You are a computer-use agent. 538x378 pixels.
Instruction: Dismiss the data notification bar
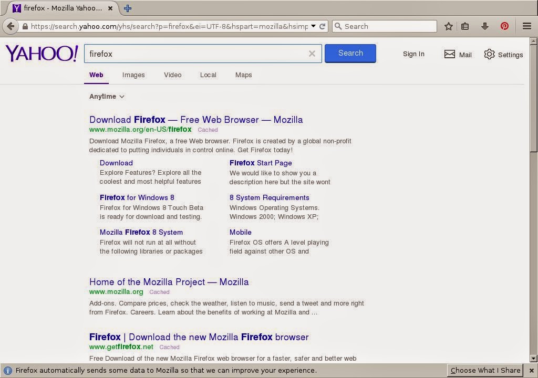(x=531, y=371)
